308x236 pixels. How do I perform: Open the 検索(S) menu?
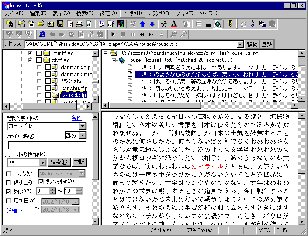tap(84, 13)
